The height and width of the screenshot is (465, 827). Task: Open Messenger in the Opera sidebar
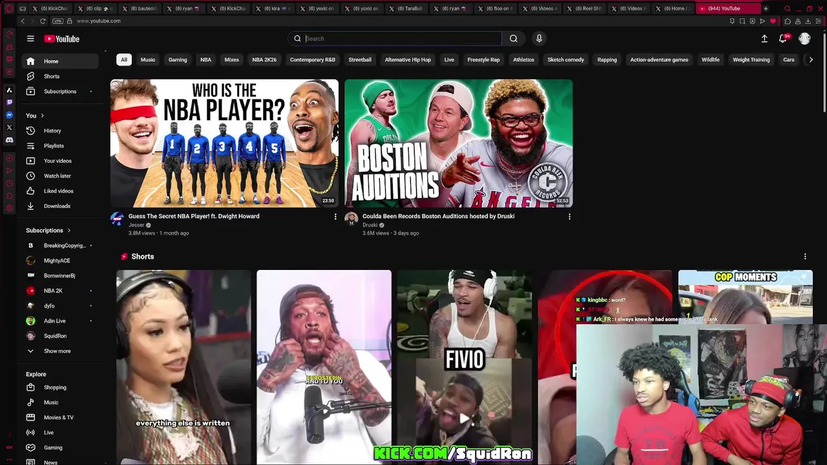[9, 115]
